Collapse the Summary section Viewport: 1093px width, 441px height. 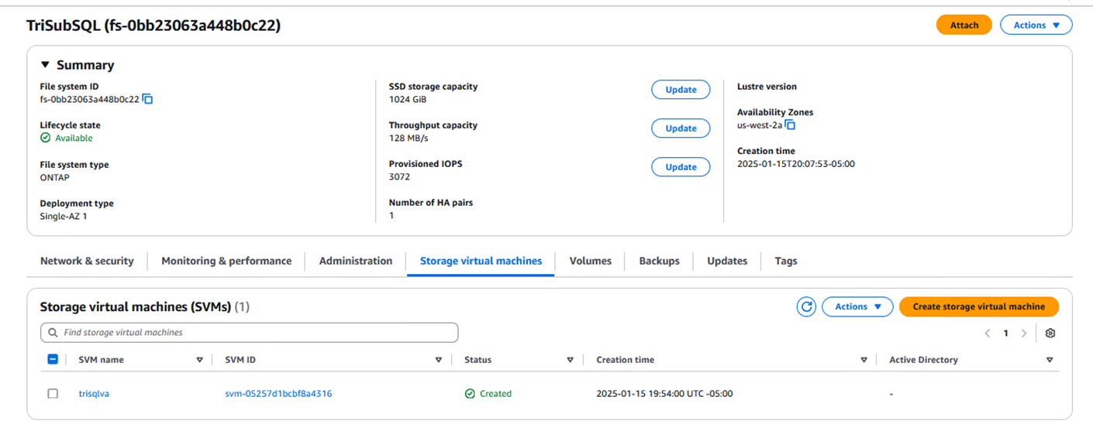click(45, 66)
